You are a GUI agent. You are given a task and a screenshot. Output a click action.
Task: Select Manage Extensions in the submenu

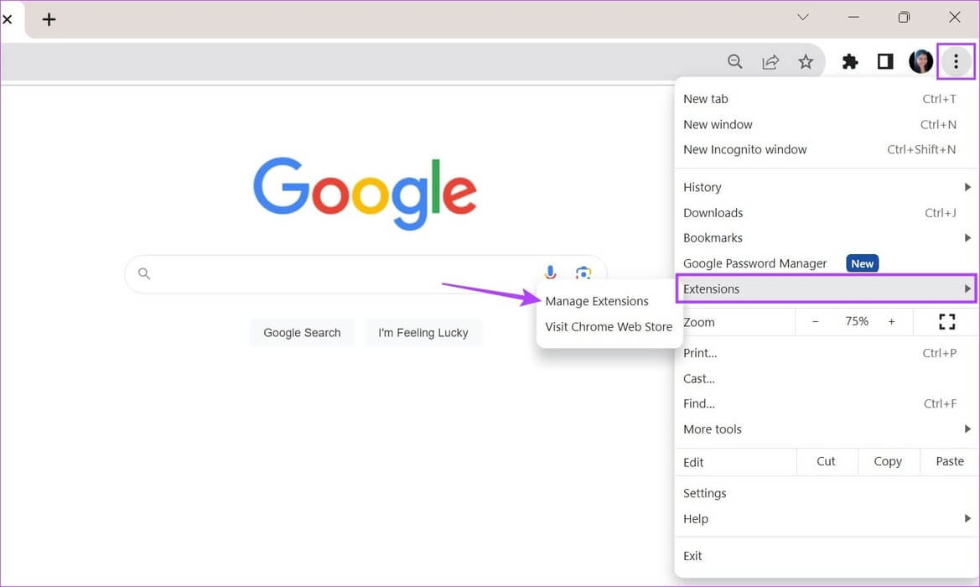tap(596, 301)
